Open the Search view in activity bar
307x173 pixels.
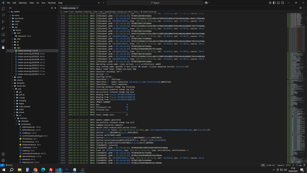pos(3,15)
